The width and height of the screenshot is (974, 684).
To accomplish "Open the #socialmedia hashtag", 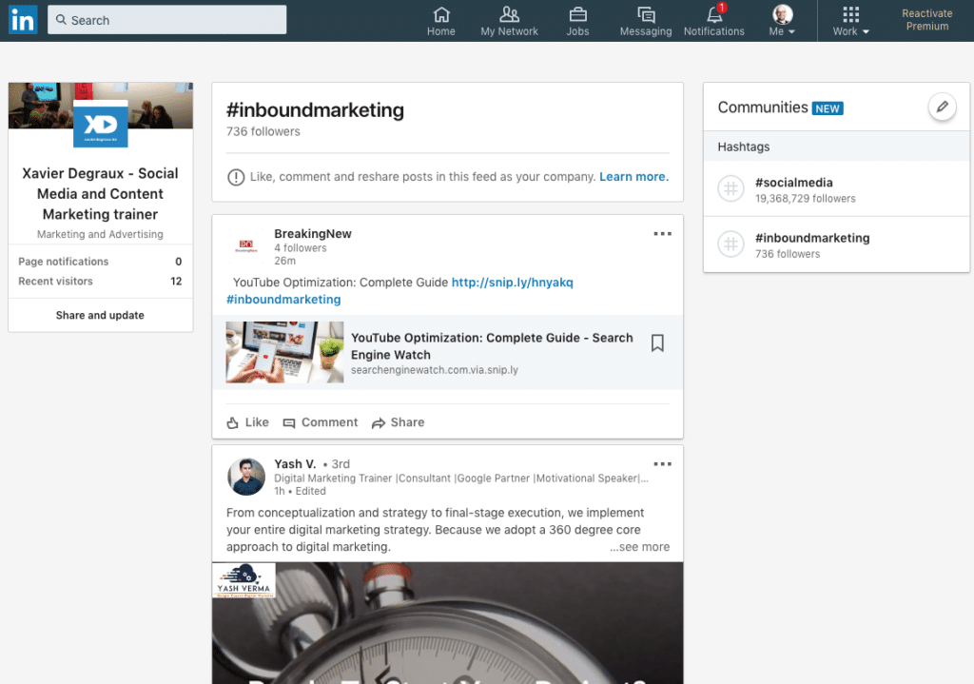I will (x=794, y=183).
